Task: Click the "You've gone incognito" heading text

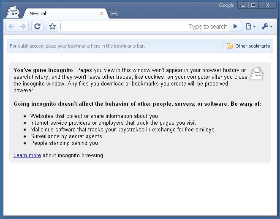Action: click(43, 70)
